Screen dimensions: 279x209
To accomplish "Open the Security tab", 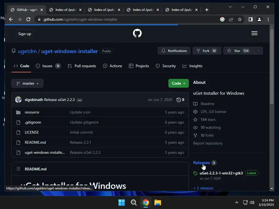I will [x=166, y=66].
